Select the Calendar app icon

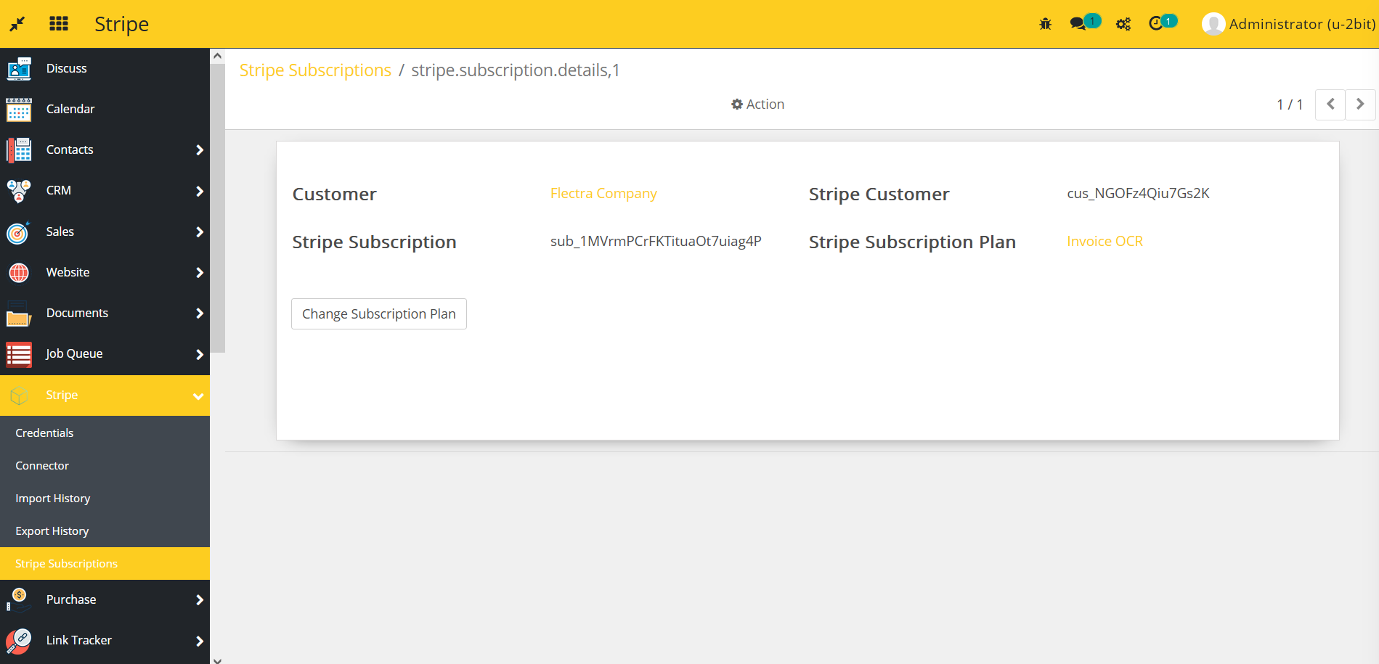18,109
